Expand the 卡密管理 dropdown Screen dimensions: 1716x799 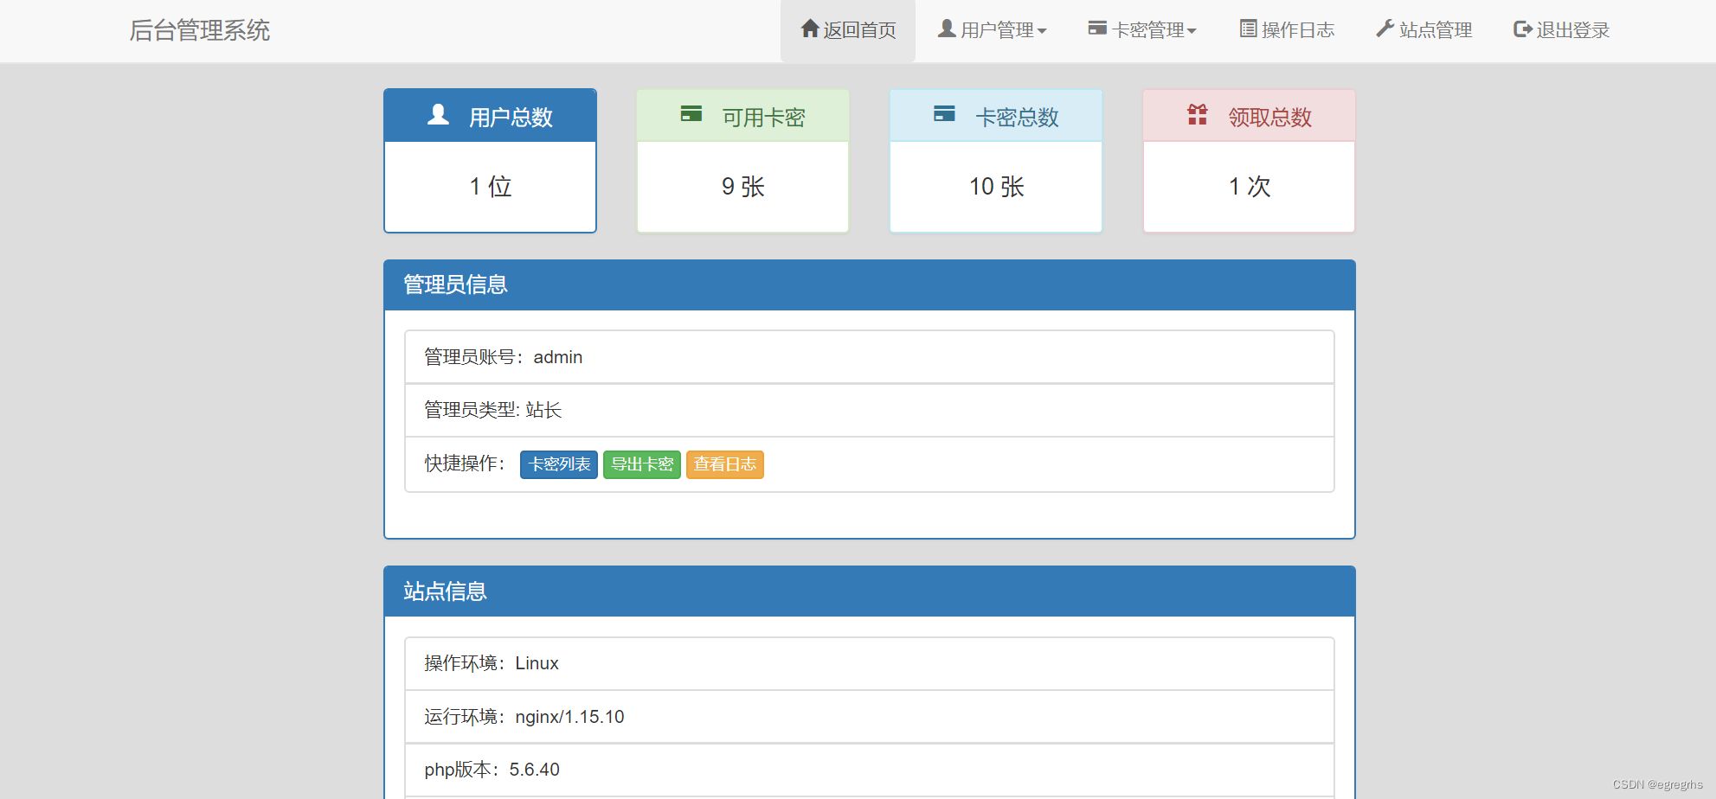coord(1141,29)
